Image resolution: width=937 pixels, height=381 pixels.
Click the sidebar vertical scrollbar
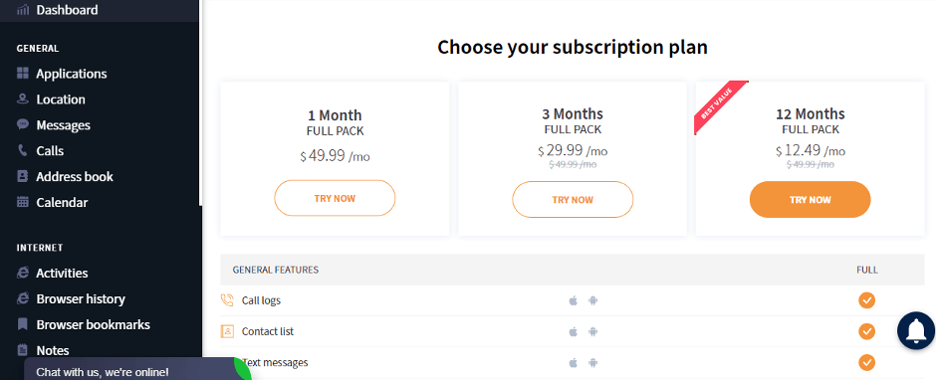coord(201,102)
